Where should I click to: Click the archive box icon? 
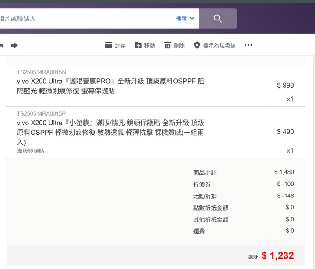pyautogui.click(x=108, y=45)
